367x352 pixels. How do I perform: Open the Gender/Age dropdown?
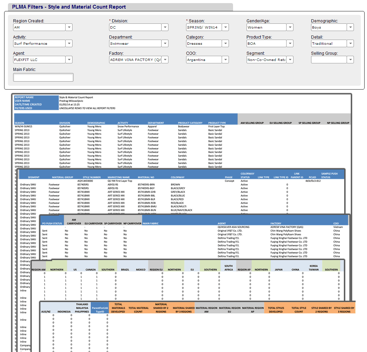[x=290, y=27]
